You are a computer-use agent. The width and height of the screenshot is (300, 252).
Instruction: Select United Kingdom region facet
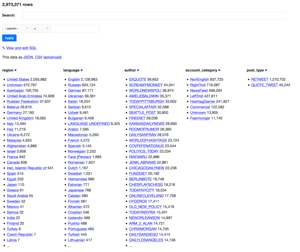pos(20,118)
